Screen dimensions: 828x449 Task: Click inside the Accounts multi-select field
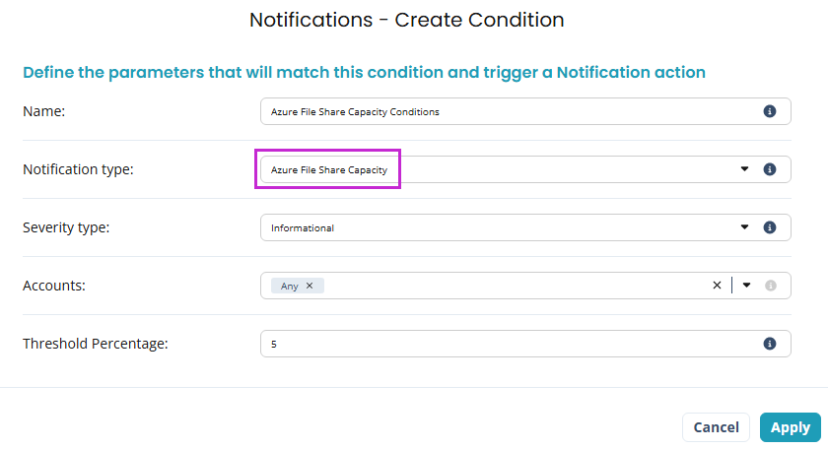513,286
